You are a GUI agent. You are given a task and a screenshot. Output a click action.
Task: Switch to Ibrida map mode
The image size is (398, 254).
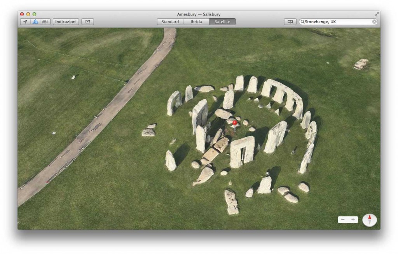[196, 22]
